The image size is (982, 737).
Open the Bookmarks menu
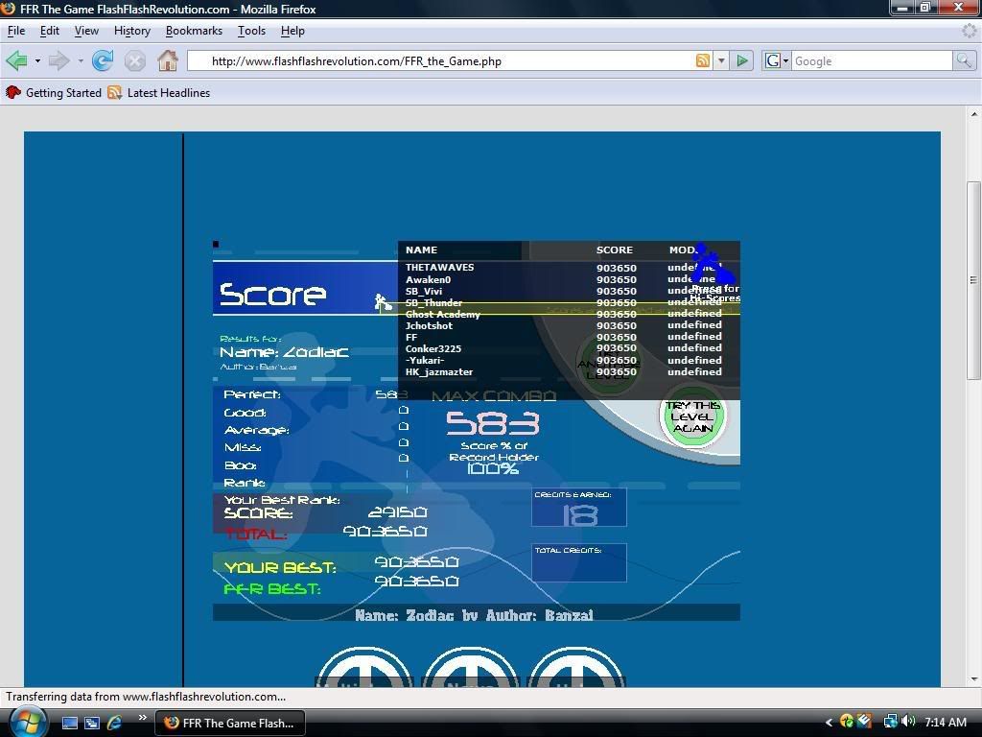point(194,31)
